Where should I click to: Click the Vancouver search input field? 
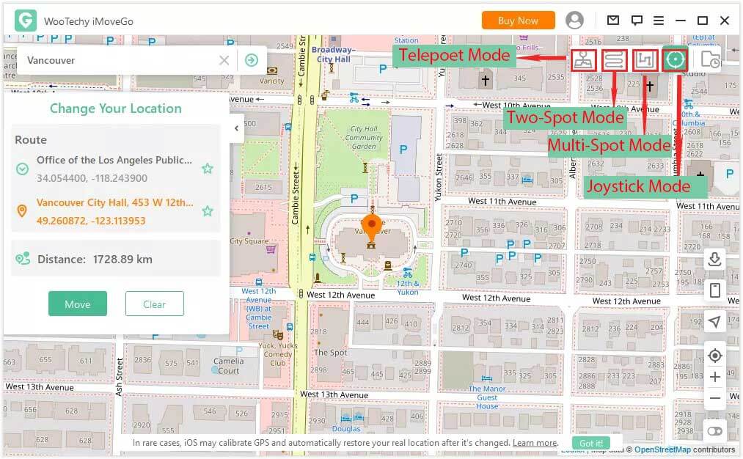(117, 60)
